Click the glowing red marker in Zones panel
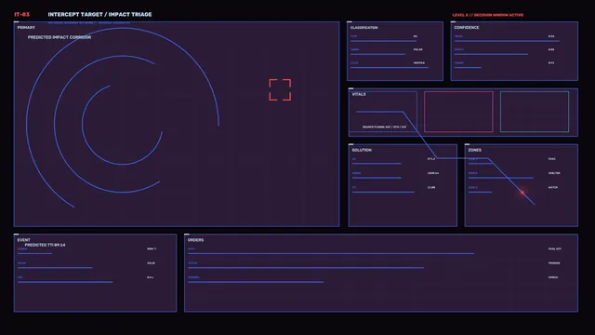 tap(522, 193)
